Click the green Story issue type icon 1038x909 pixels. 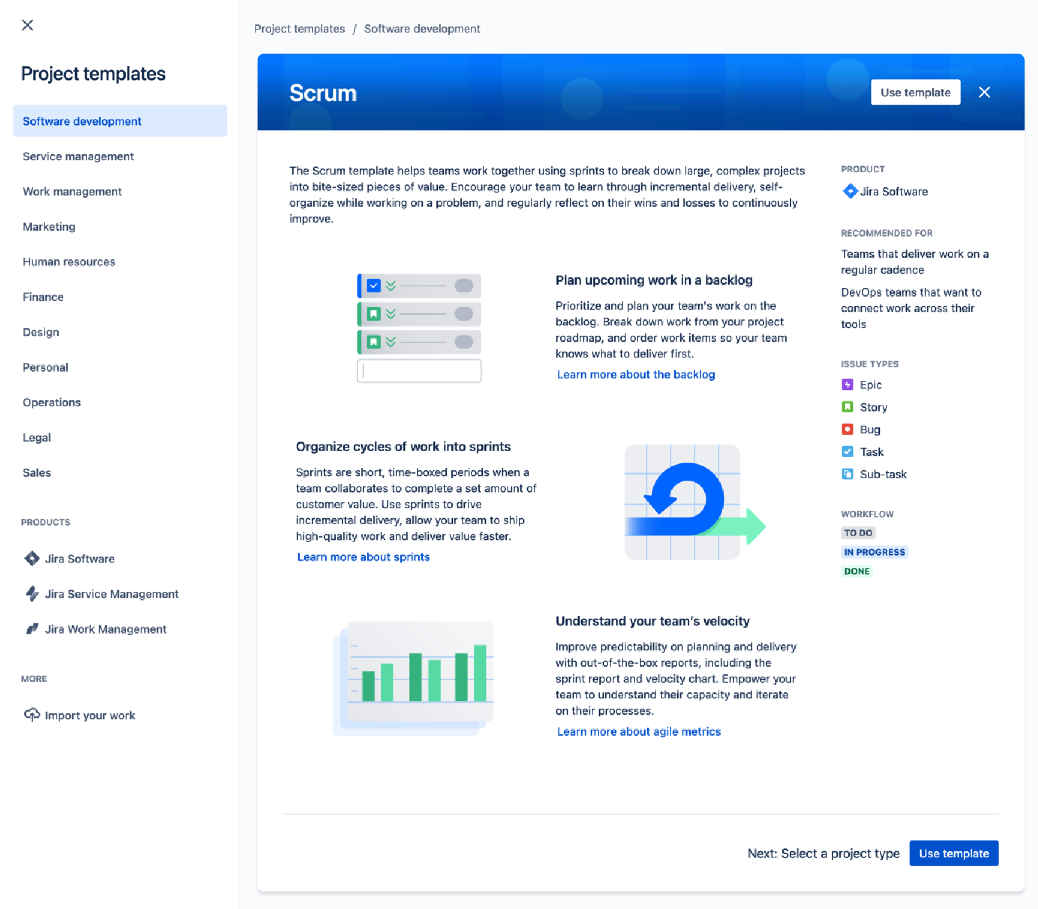pos(847,407)
